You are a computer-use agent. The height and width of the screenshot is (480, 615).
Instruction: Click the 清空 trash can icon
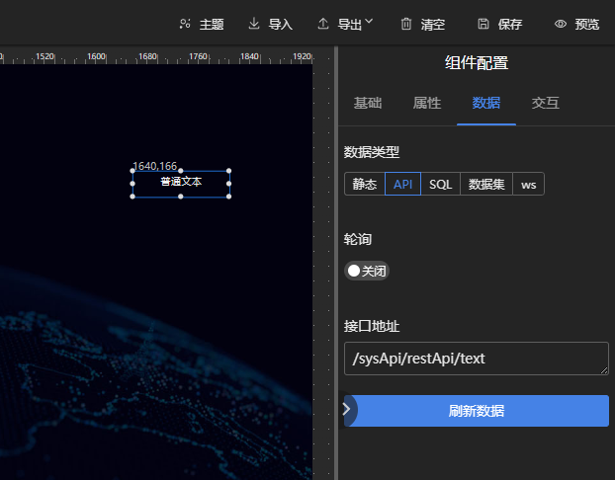(x=406, y=24)
